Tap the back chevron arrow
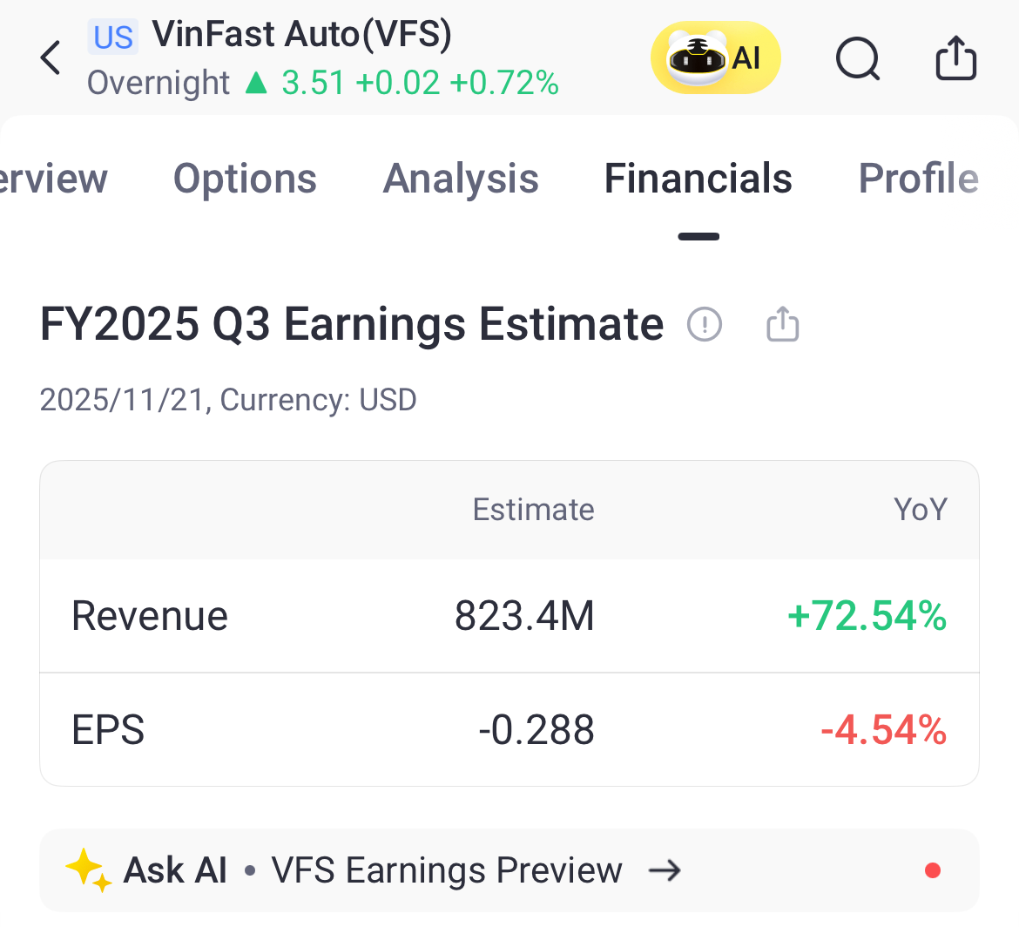The height and width of the screenshot is (927, 1019). [x=51, y=58]
